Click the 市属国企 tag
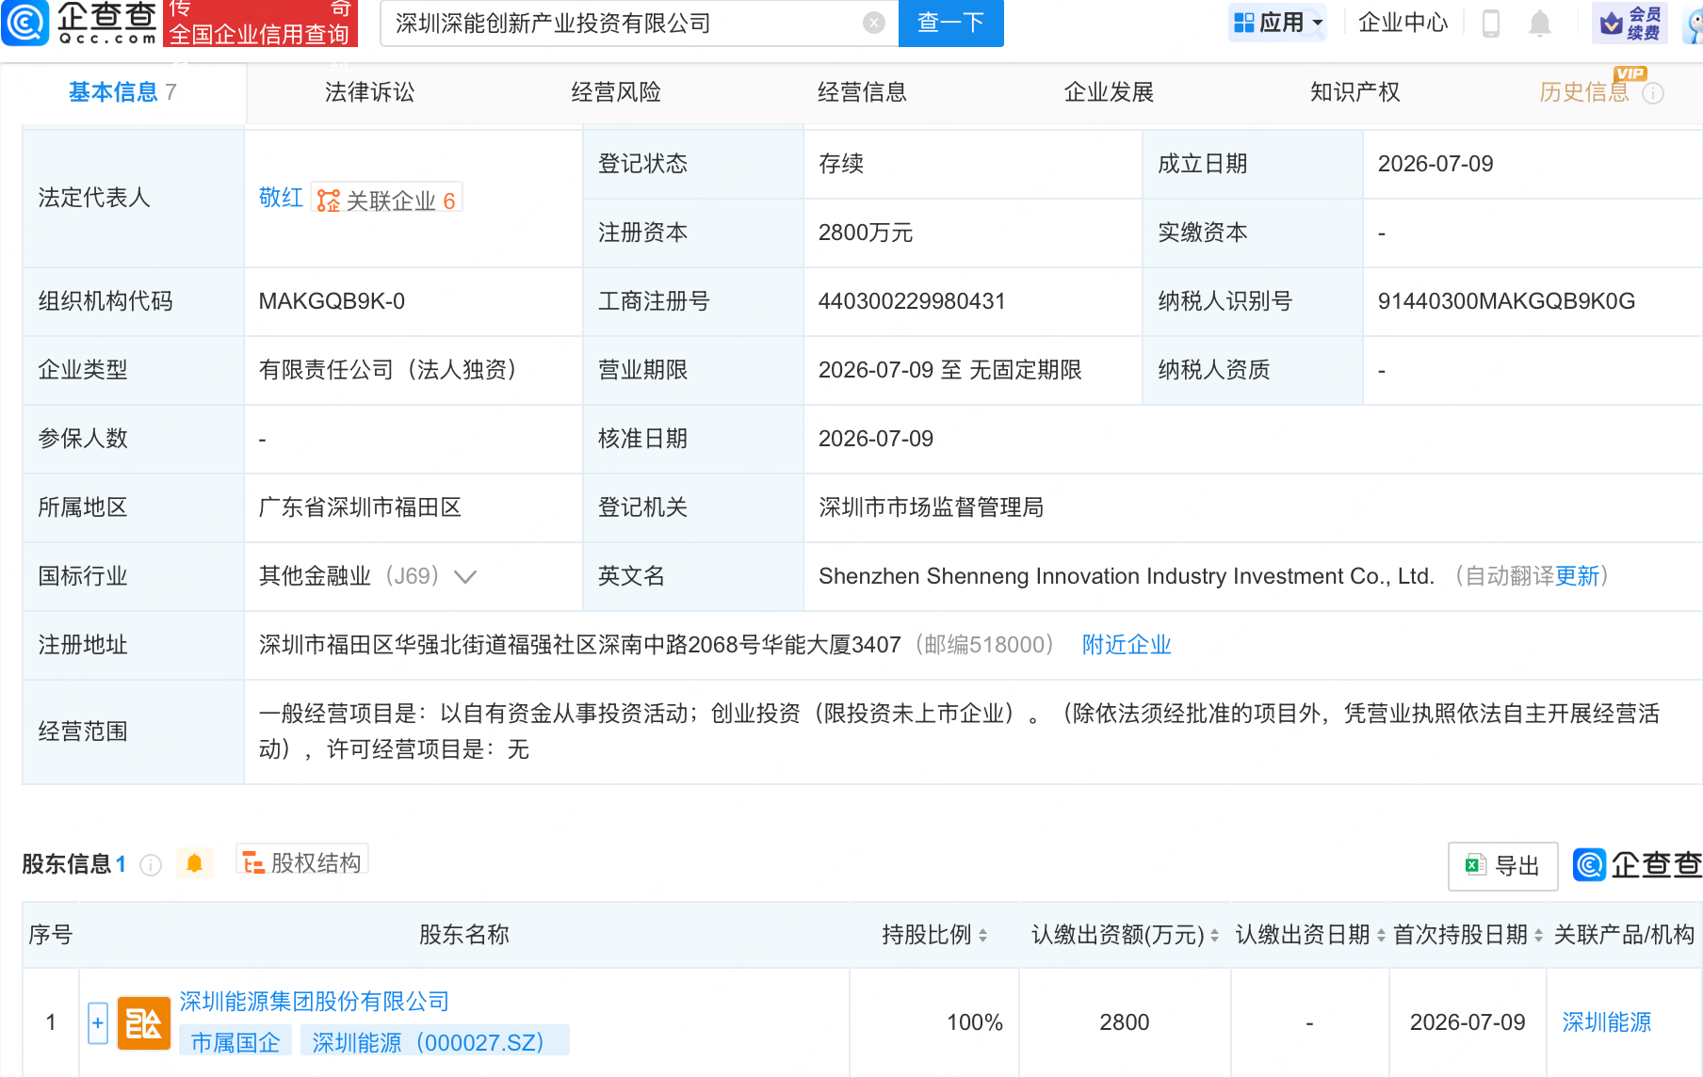The width and height of the screenshot is (1703, 1077). coord(235,1042)
